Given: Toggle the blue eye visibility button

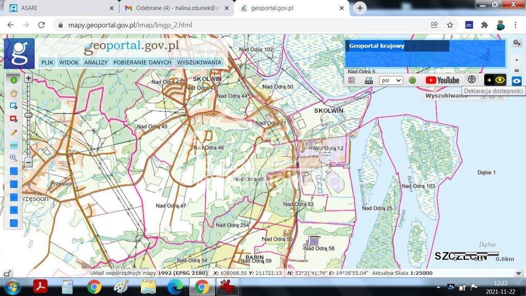Looking at the screenshot, I should 517,81.
